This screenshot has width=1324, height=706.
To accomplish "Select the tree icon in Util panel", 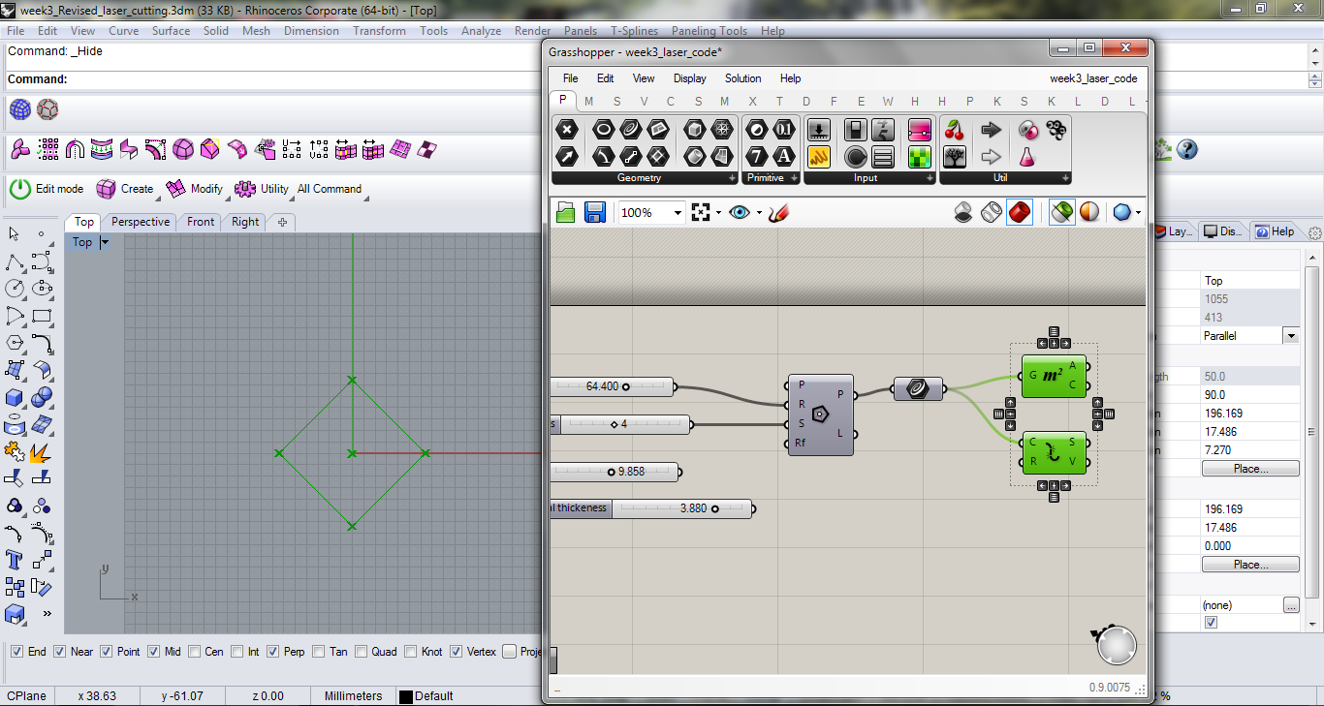I will [954, 156].
